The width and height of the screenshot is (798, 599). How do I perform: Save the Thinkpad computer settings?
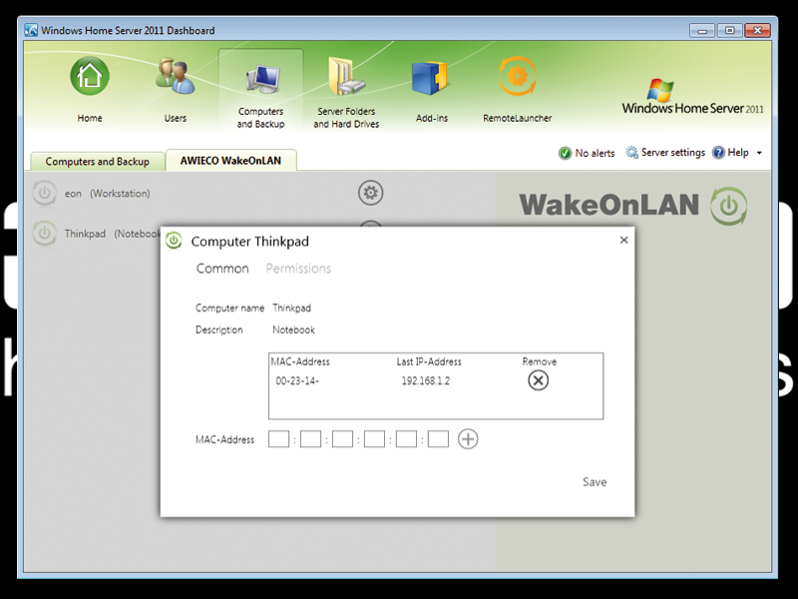pos(595,482)
